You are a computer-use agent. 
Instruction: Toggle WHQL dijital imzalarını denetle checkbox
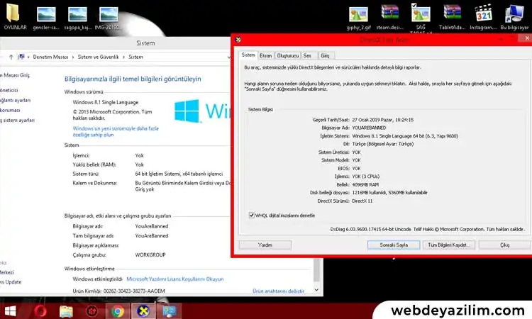click(251, 216)
